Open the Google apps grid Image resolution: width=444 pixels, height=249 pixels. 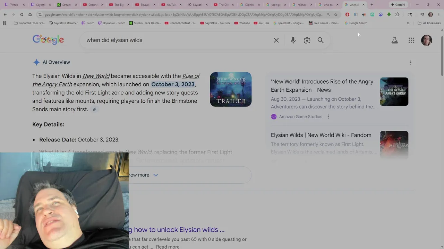[x=411, y=40]
